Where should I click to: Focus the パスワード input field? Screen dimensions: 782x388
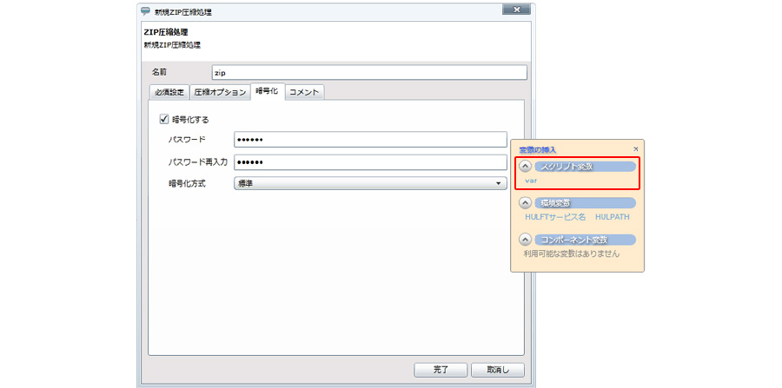tap(370, 140)
